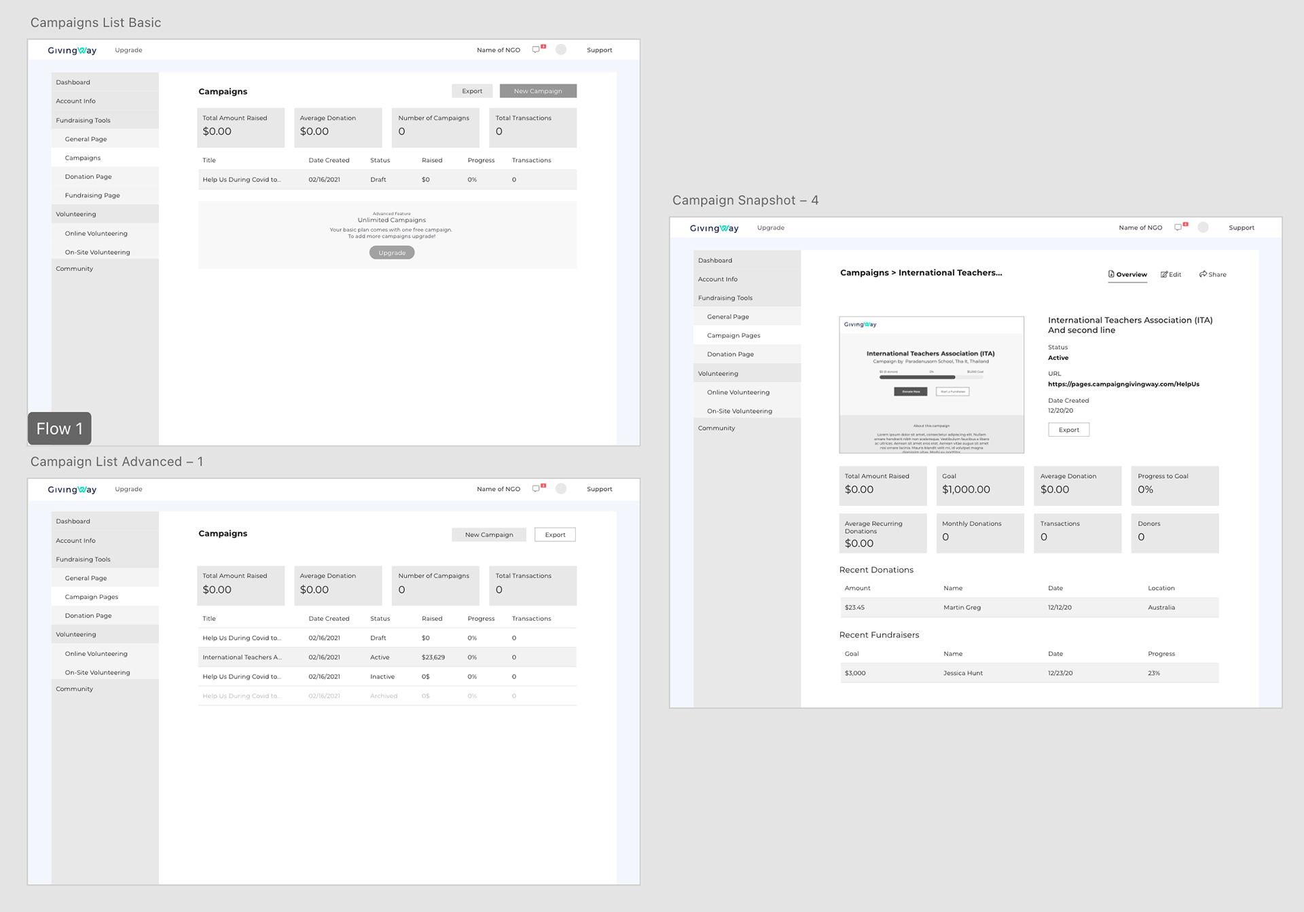Switch to the Overview tab
The height and width of the screenshot is (912, 1304).
1127,274
